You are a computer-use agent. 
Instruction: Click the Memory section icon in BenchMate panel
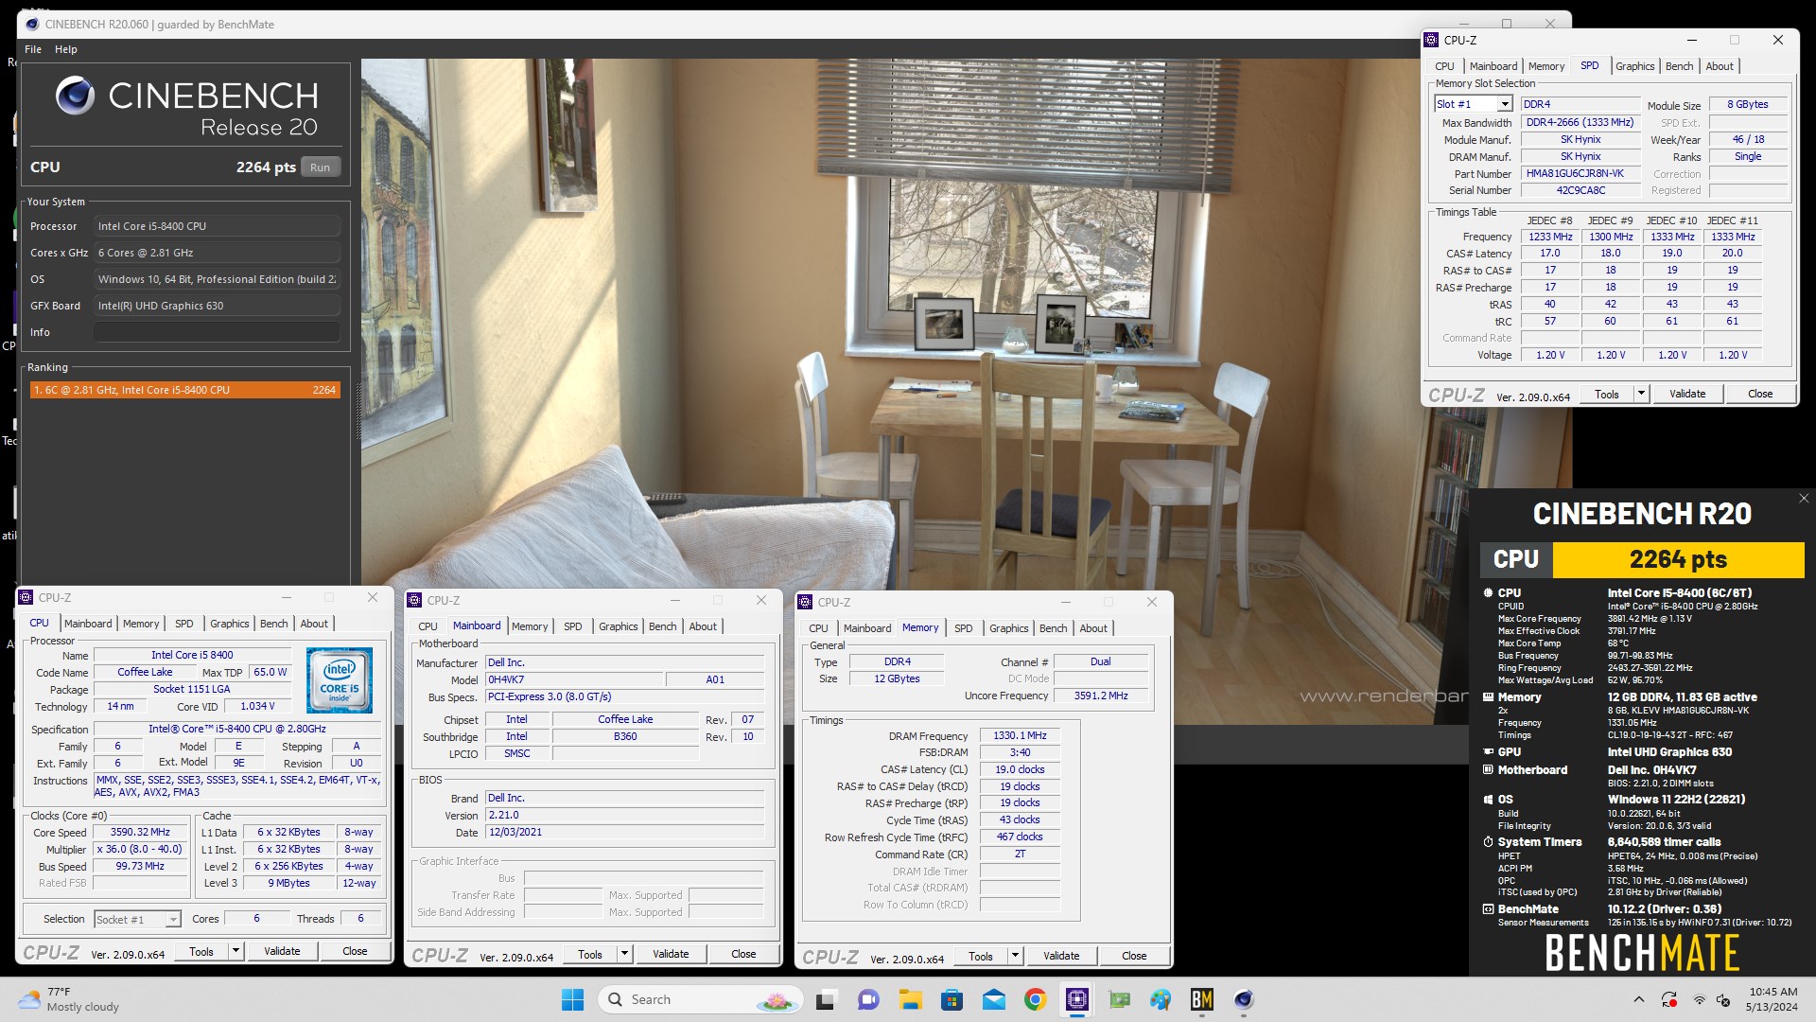[1488, 697]
